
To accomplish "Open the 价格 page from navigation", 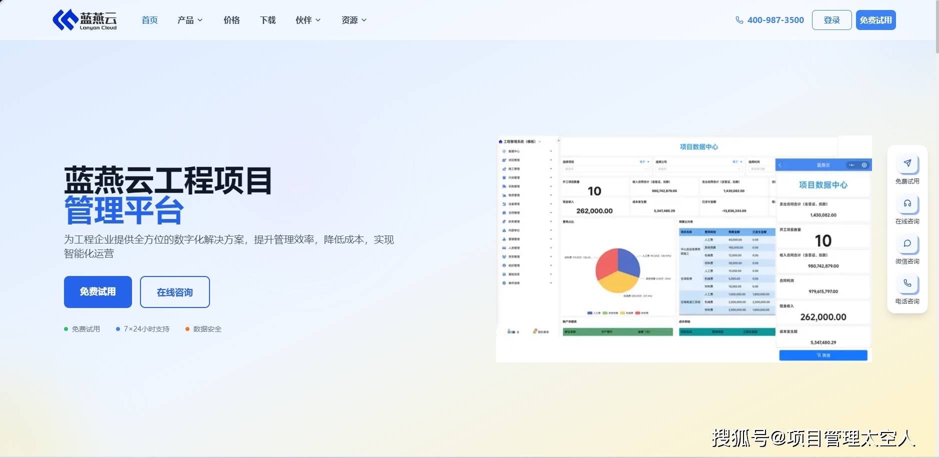I will (x=231, y=20).
